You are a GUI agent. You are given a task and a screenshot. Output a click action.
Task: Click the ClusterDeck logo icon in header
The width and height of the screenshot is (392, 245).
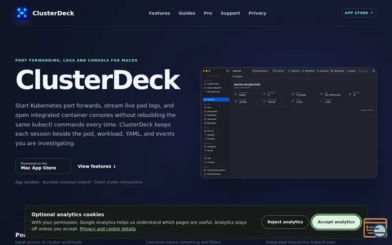(22, 13)
